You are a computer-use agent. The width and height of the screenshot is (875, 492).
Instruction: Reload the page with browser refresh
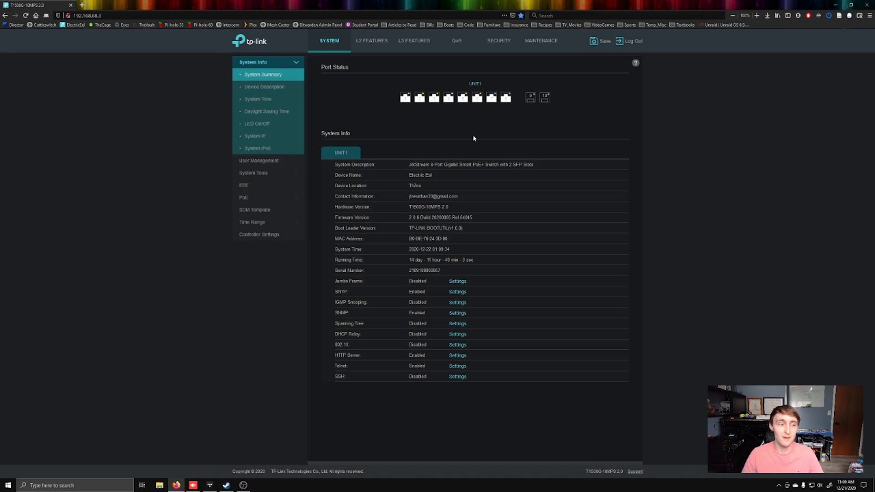[25, 15]
